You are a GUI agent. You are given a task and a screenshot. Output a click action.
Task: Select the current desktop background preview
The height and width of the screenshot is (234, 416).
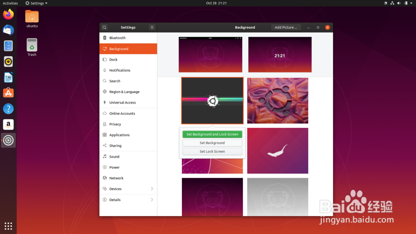(x=210, y=55)
